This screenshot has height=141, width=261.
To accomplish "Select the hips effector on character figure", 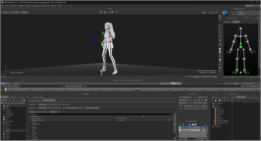I will click(x=241, y=47).
